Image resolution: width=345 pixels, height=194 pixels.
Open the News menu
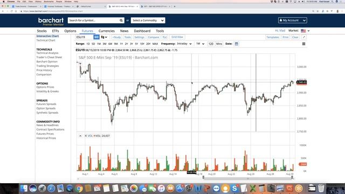[124, 31]
